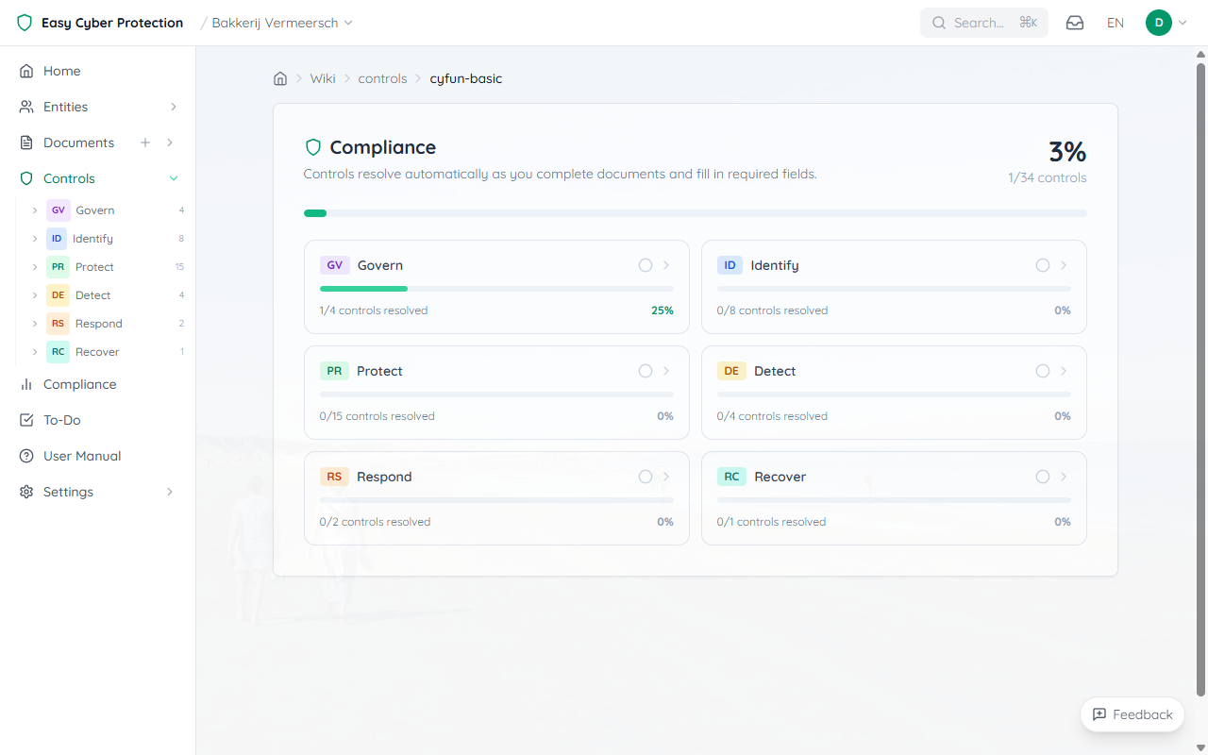Image resolution: width=1208 pixels, height=755 pixels.
Task: Click the To-Do checklist icon
Action: tap(26, 420)
